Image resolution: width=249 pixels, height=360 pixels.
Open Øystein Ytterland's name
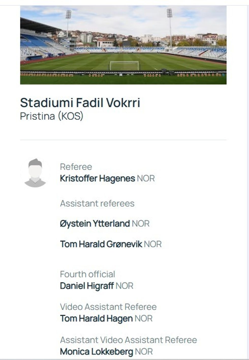point(95,224)
